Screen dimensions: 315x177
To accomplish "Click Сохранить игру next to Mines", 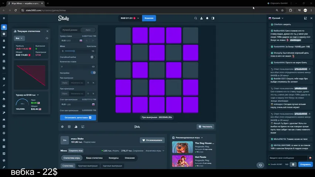I will (76, 151).
